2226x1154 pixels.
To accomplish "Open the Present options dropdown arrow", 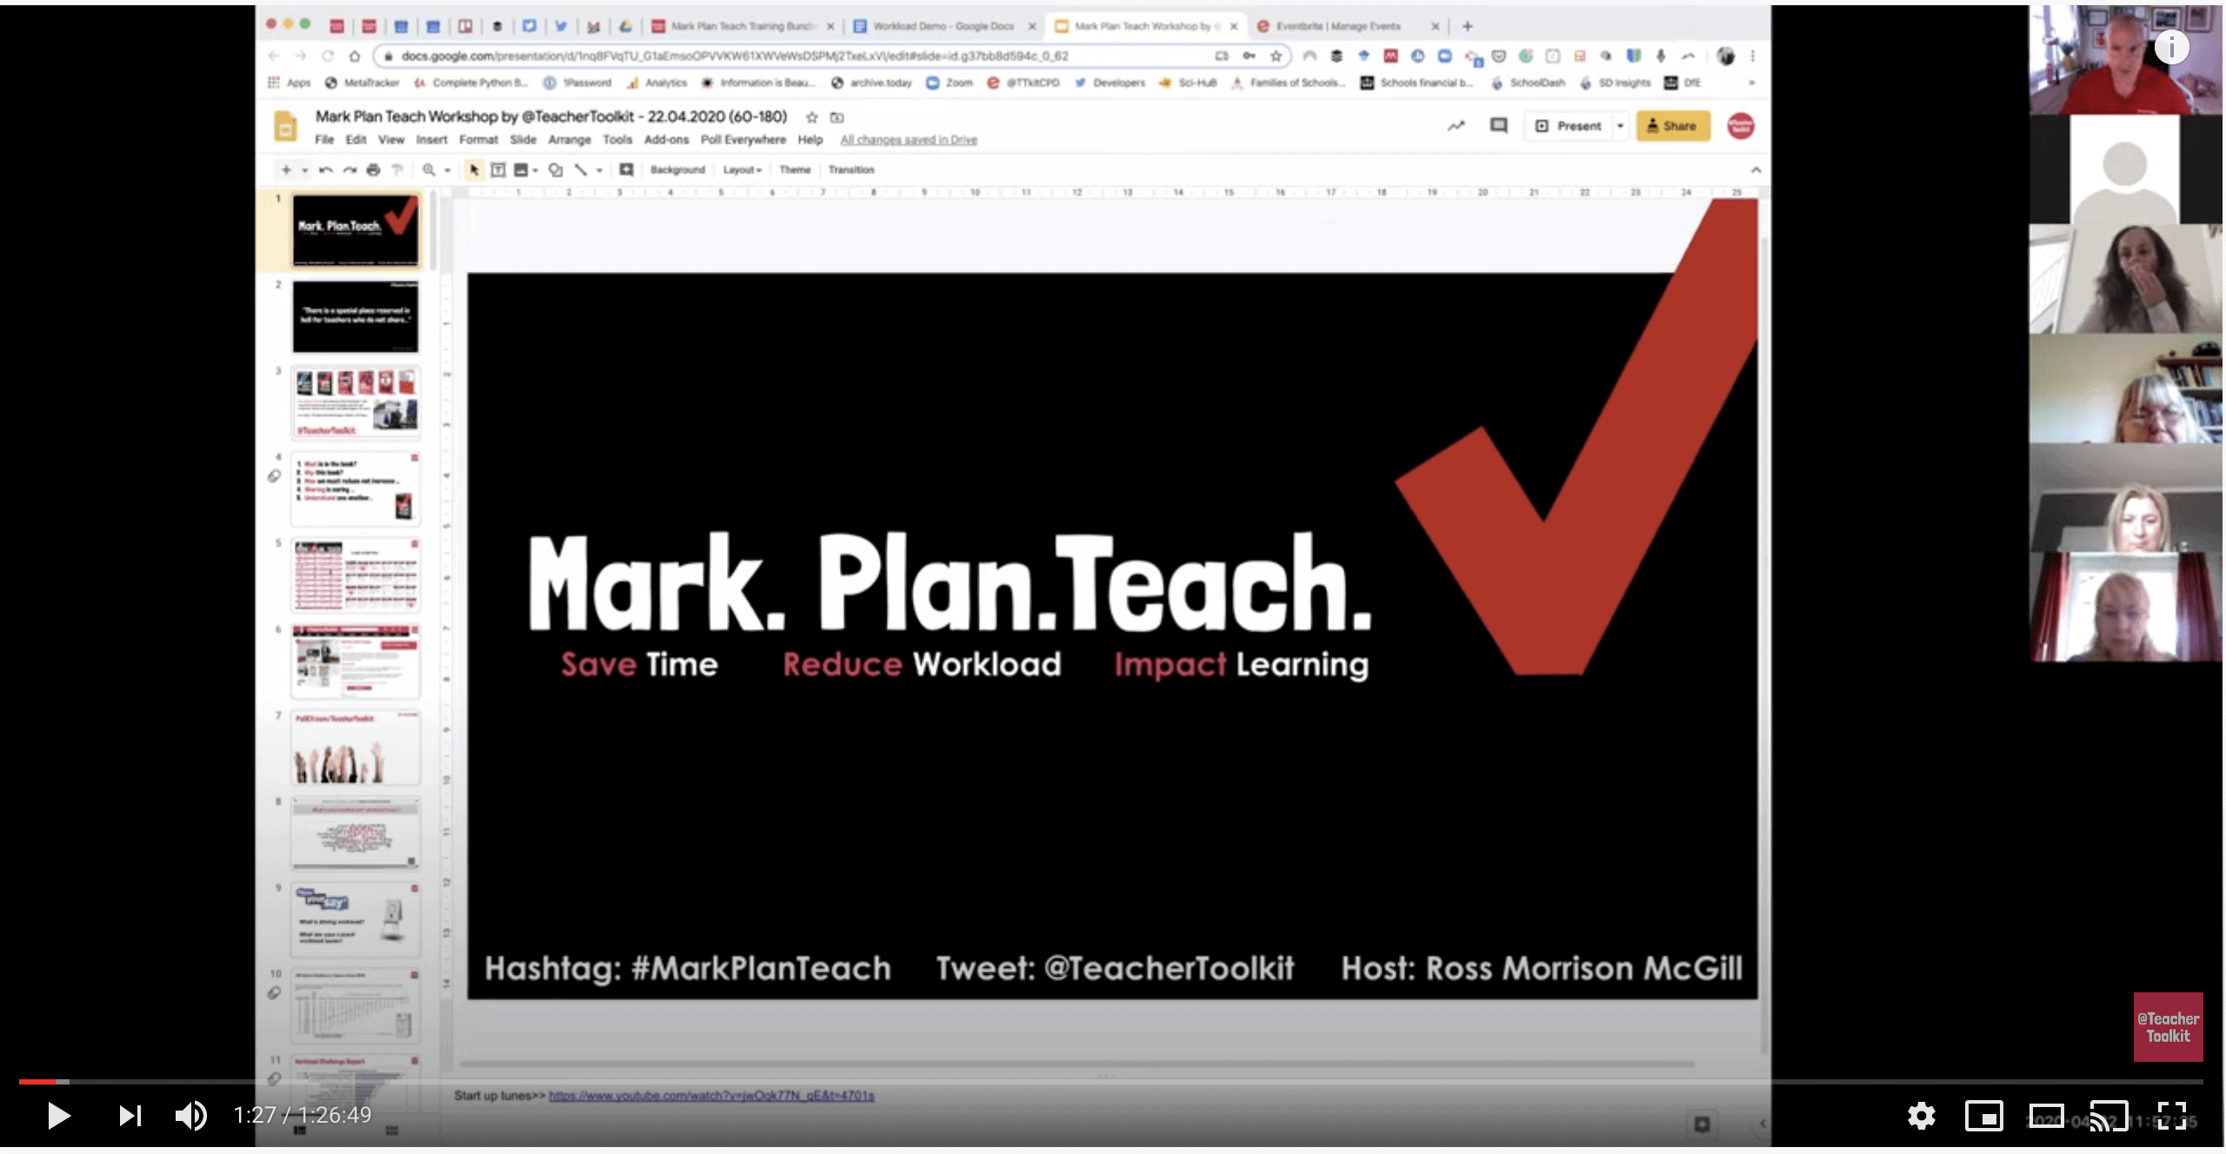I will [x=1619, y=126].
